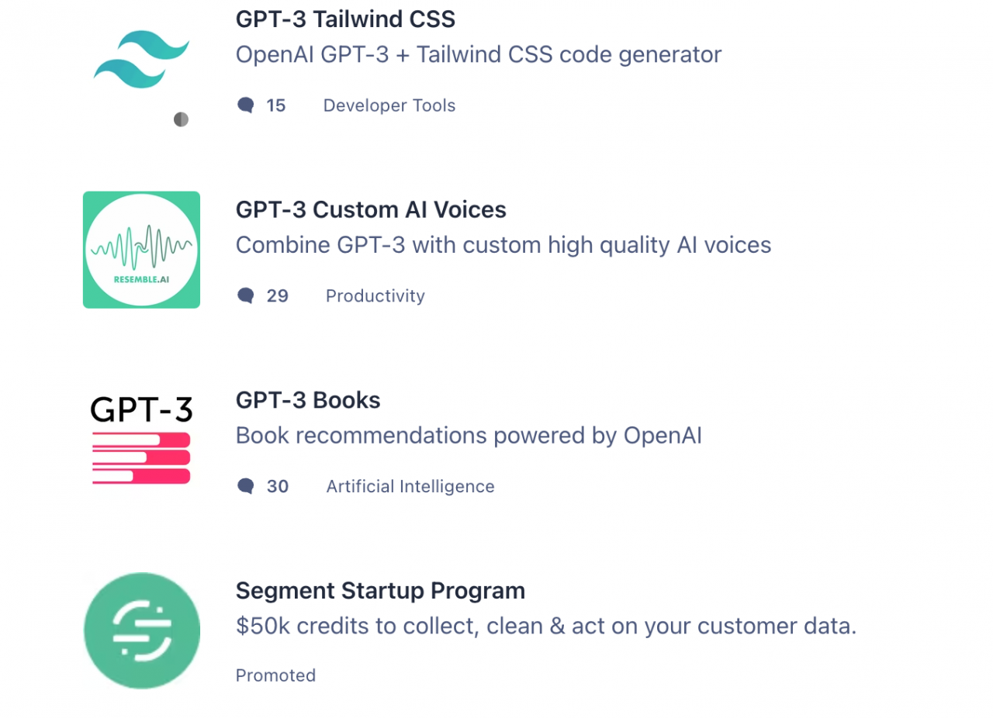Image resolution: width=993 pixels, height=718 pixels.
Task: Click the Productivity category tag
Action: coord(375,296)
